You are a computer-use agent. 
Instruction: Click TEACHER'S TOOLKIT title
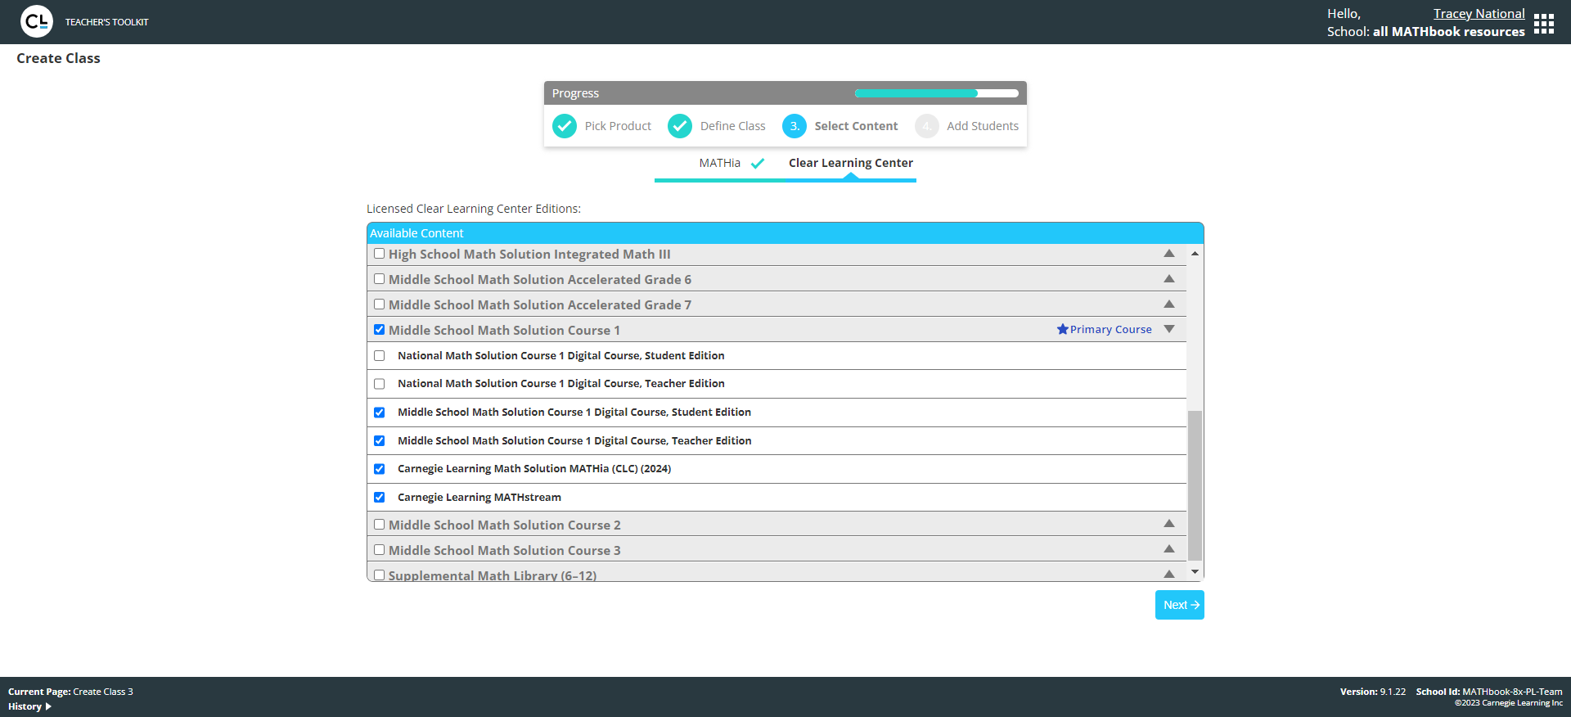(107, 22)
